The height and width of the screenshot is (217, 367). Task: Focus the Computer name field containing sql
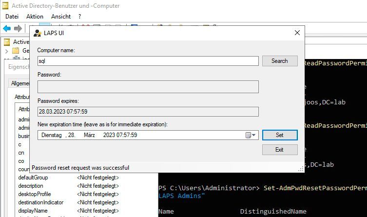pyautogui.click(x=148, y=61)
